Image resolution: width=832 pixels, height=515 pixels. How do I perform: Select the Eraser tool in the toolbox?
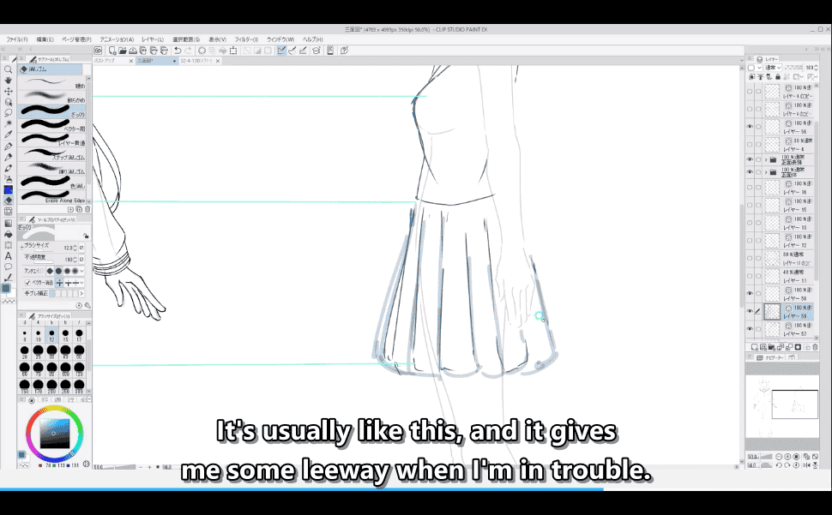[8, 201]
